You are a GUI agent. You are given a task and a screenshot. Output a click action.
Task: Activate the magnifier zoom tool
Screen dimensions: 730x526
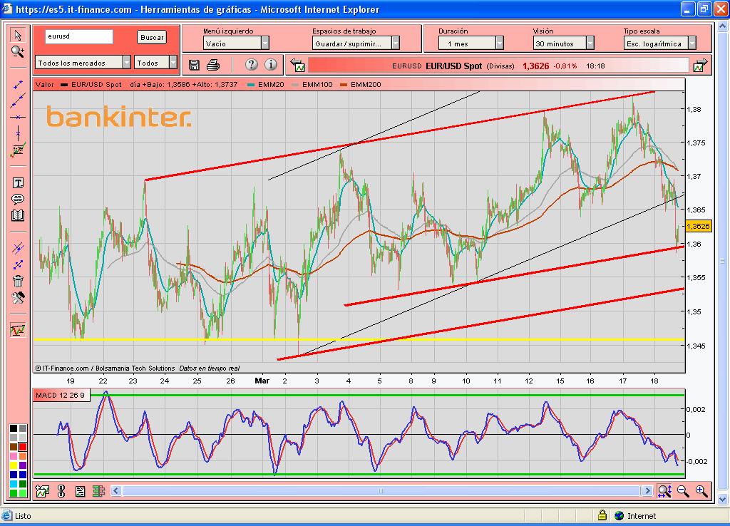(18, 51)
